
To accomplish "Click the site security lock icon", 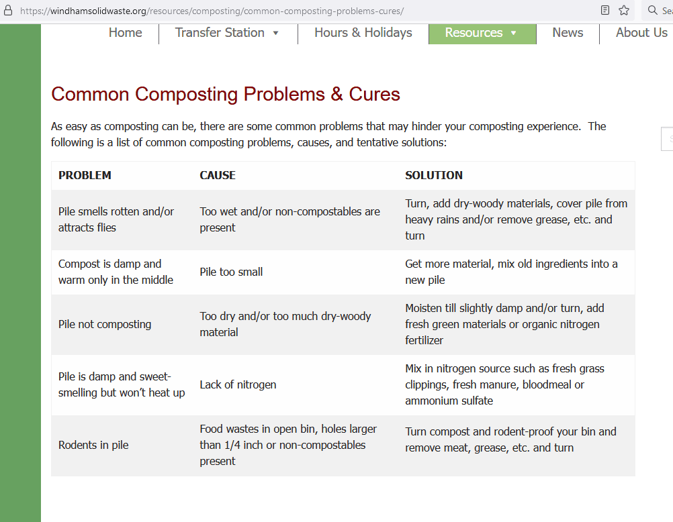I will click(8, 11).
